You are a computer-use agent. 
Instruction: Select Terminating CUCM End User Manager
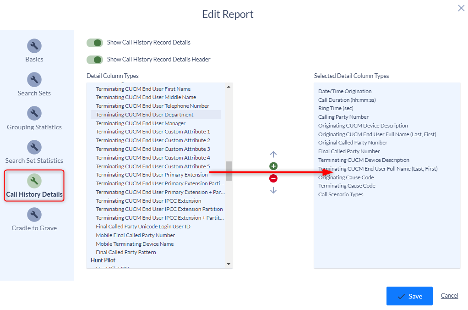point(141,123)
